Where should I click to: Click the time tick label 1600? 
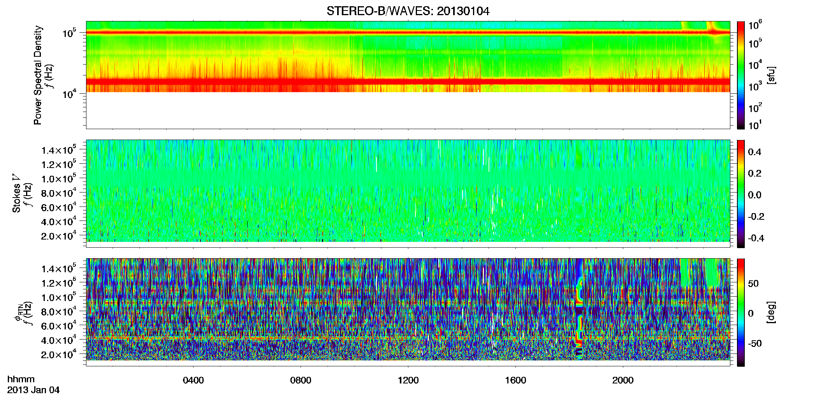(x=515, y=380)
